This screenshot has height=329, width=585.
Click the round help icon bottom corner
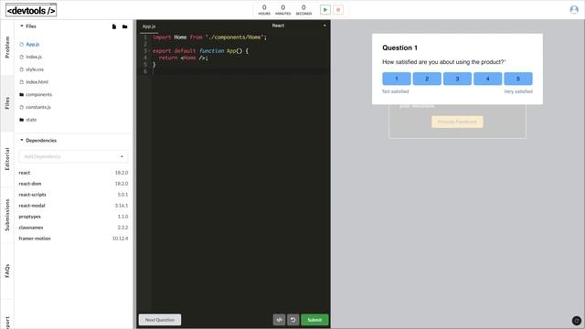click(x=577, y=321)
